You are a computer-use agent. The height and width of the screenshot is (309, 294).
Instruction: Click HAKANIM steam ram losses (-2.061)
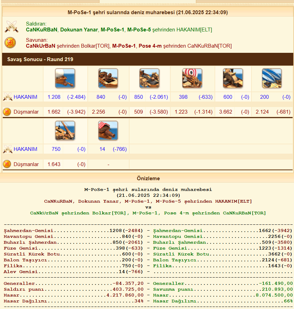[x=159, y=97]
